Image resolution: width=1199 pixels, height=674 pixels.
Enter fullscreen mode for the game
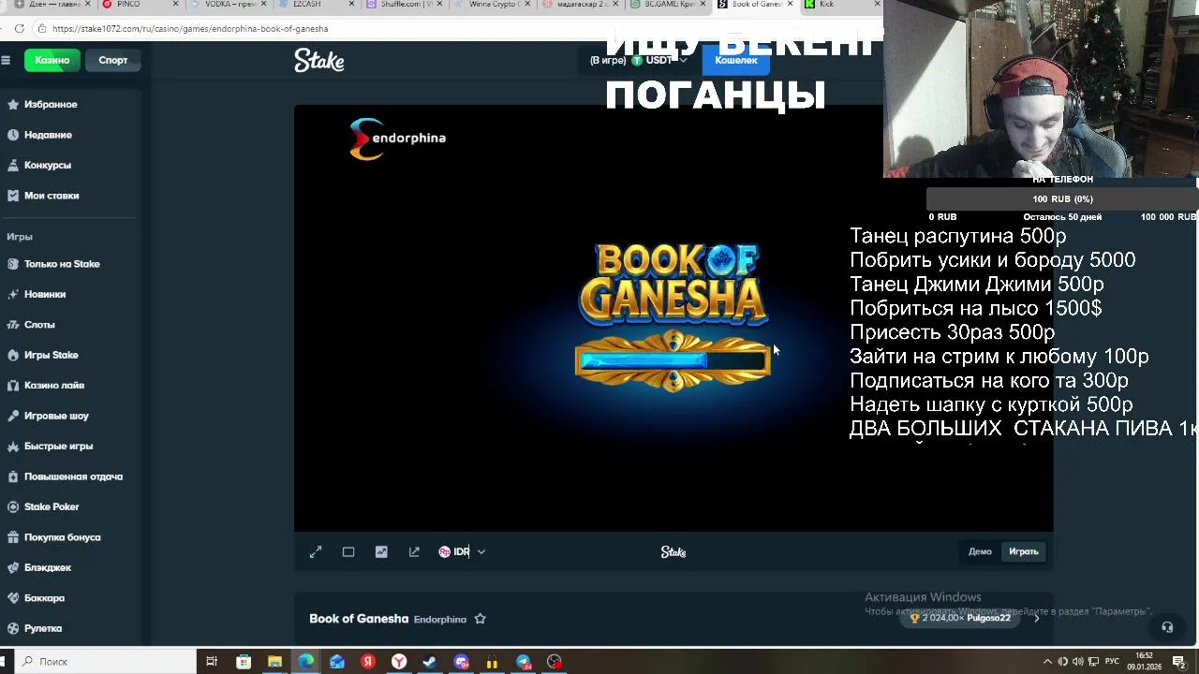pyautogui.click(x=316, y=552)
